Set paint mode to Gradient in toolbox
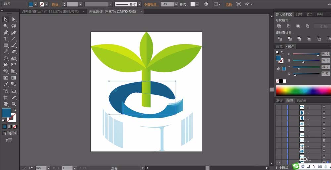 pos(10,127)
